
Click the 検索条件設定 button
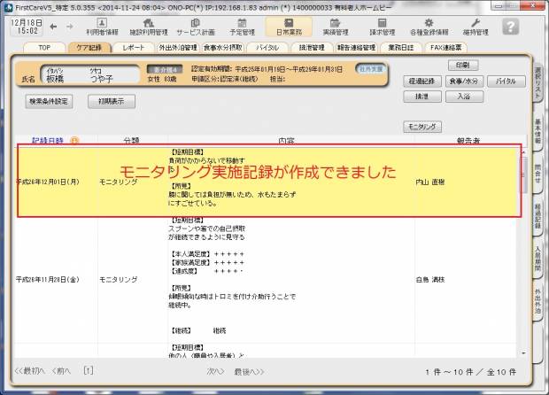coord(49,101)
